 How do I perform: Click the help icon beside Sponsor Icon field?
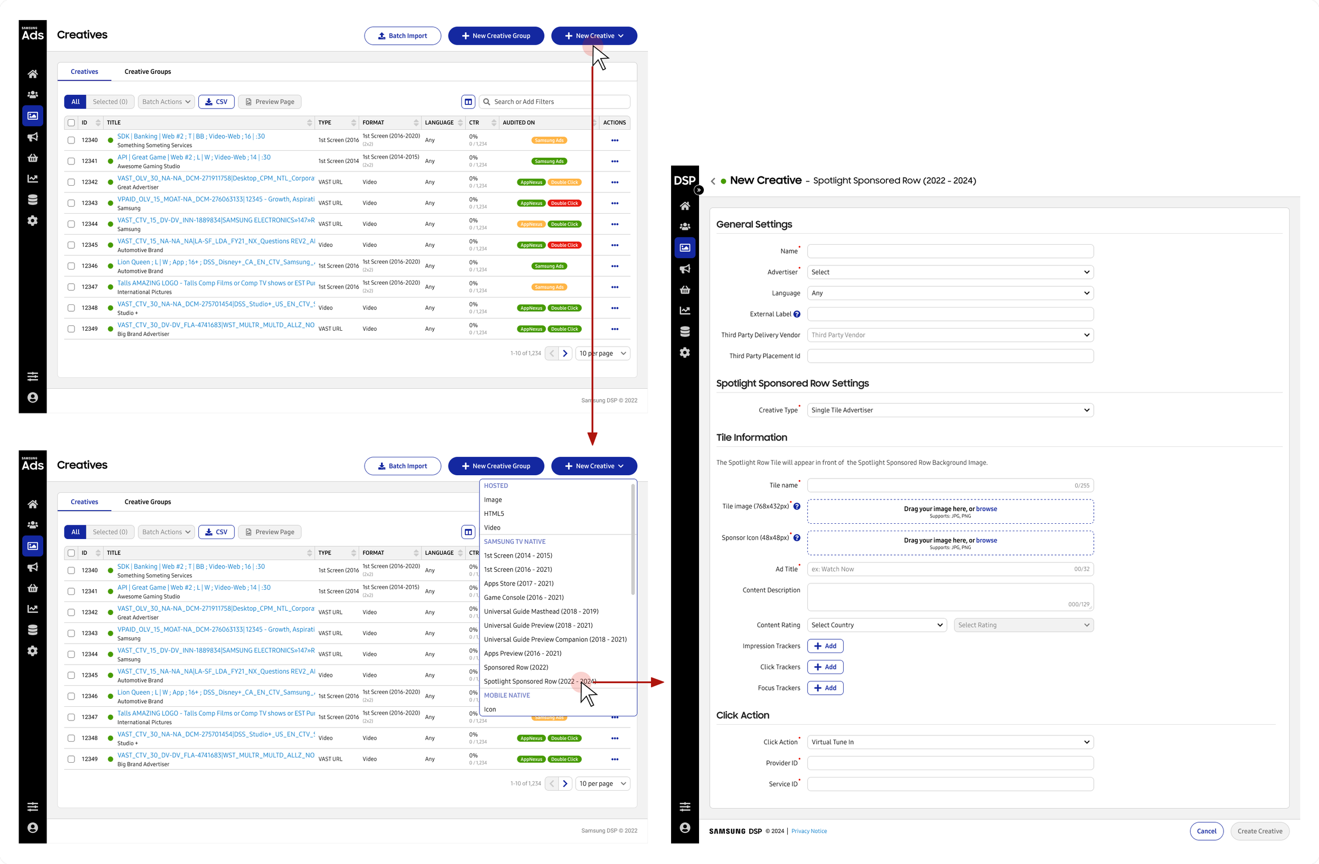coord(796,537)
